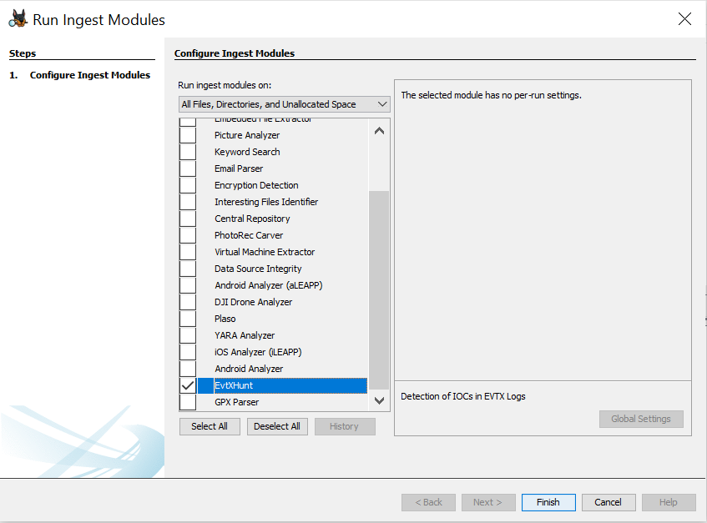This screenshot has height=523, width=707.
Task: Click the Configure Ingest Modules step
Action: (x=89, y=75)
